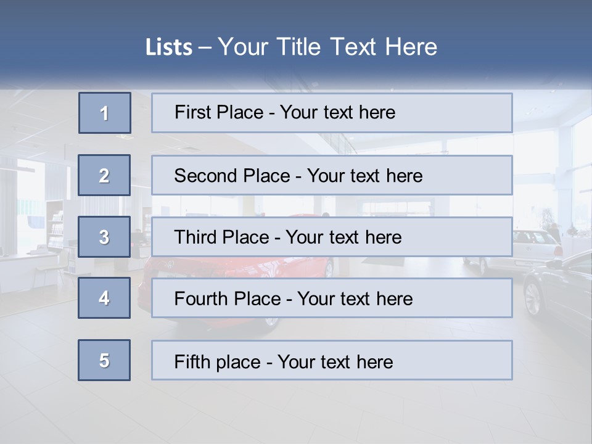The width and height of the screenshot is (592, 444).
Task: Click the Fourth Place text bar
Action: [x=332, y=298]
